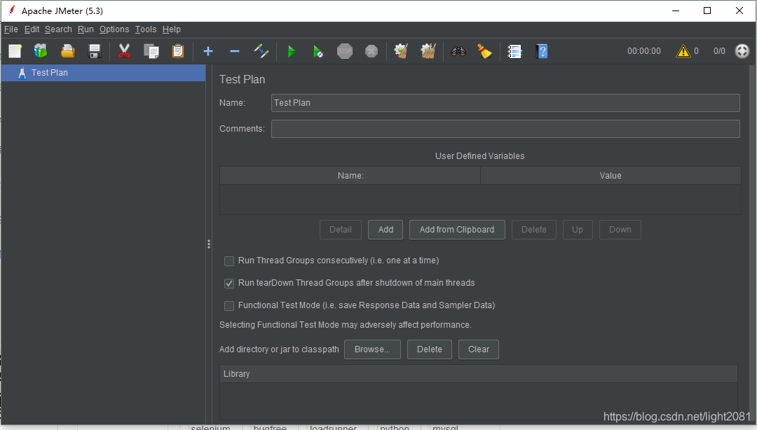757x430 pixels.
Task: Click the Delete button beside Add from Clipboard
Action: pos(534,230)
